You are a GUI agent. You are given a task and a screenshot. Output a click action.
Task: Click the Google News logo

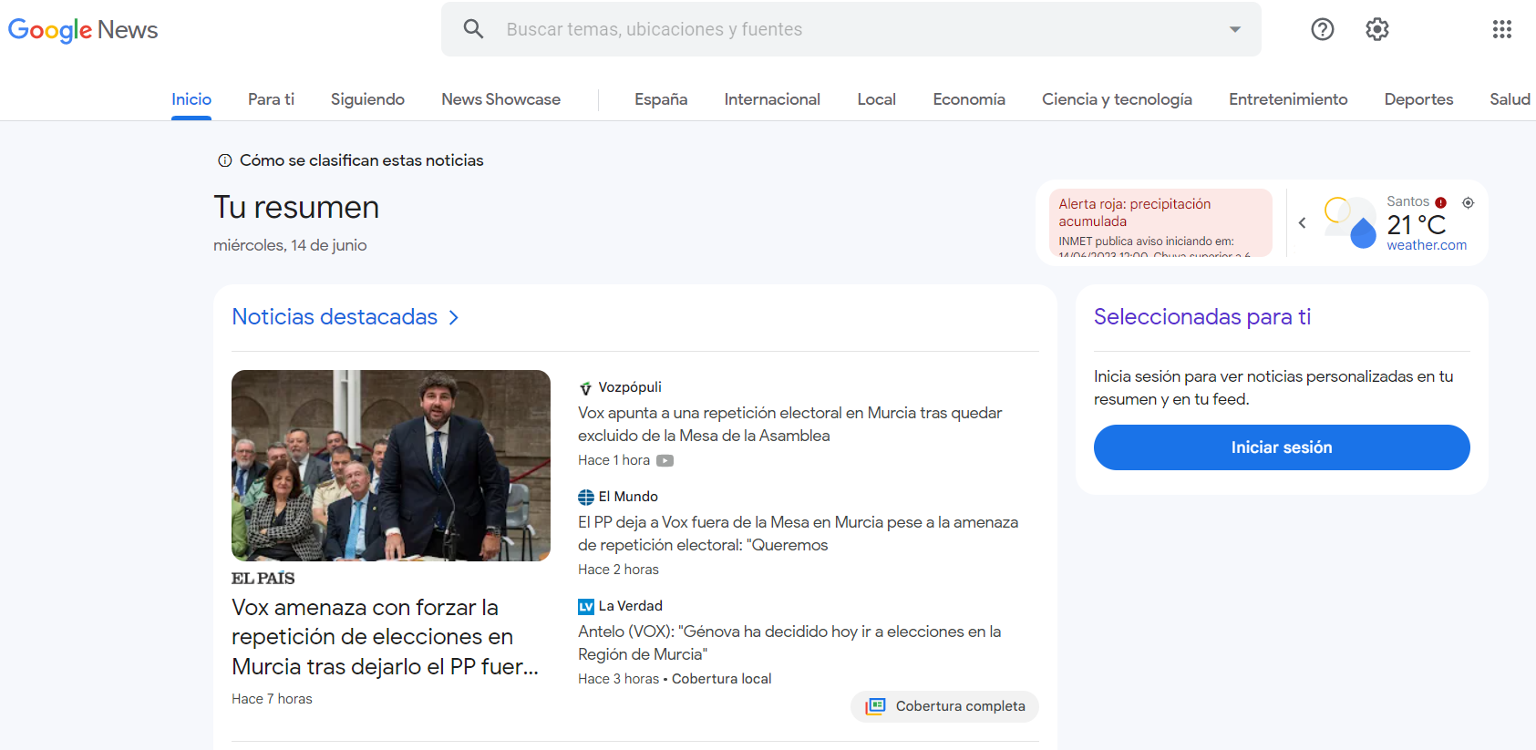(x=83, y=30)
